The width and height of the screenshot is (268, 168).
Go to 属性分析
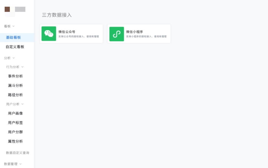15,141
